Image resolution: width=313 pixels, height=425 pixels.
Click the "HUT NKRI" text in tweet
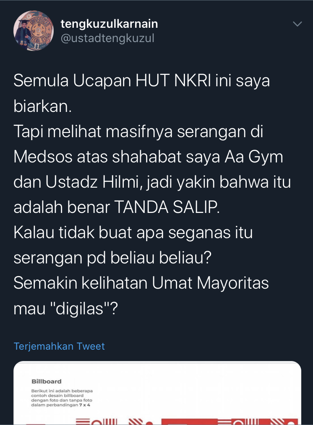tap(173, 81)
